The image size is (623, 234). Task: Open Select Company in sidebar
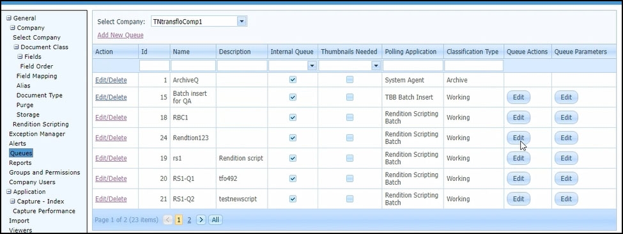[x=36, y=37]
